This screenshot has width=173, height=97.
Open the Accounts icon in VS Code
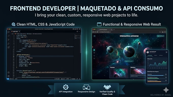[x=9, y=72]
